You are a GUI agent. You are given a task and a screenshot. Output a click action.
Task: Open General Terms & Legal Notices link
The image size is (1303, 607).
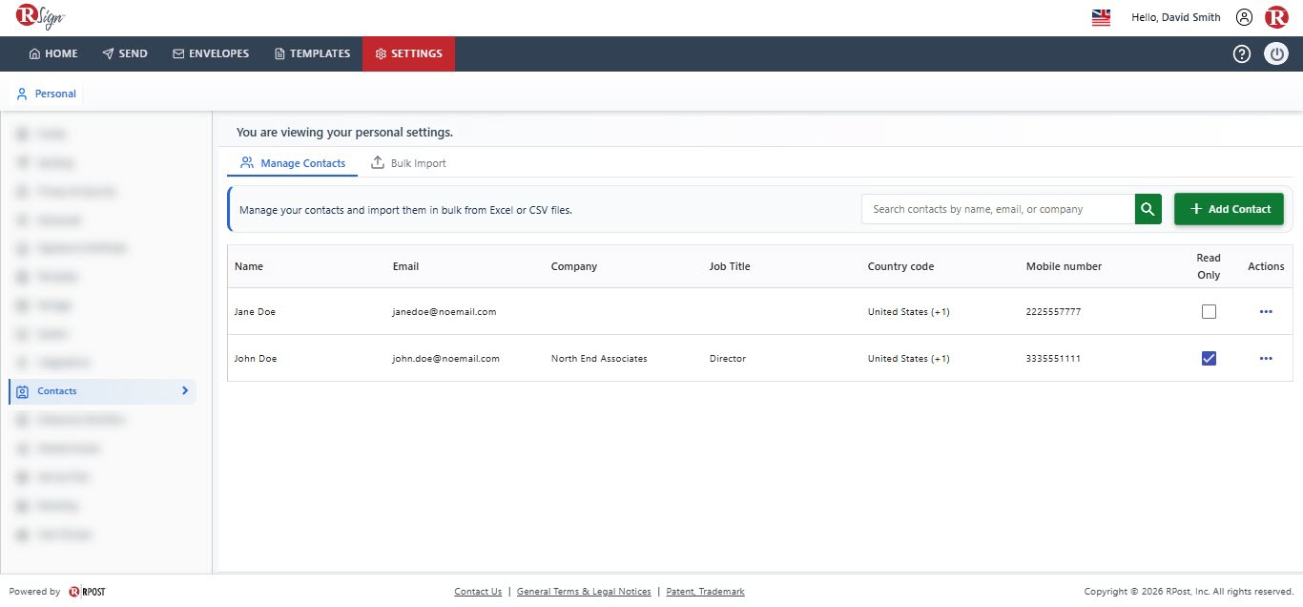[584, 592]
